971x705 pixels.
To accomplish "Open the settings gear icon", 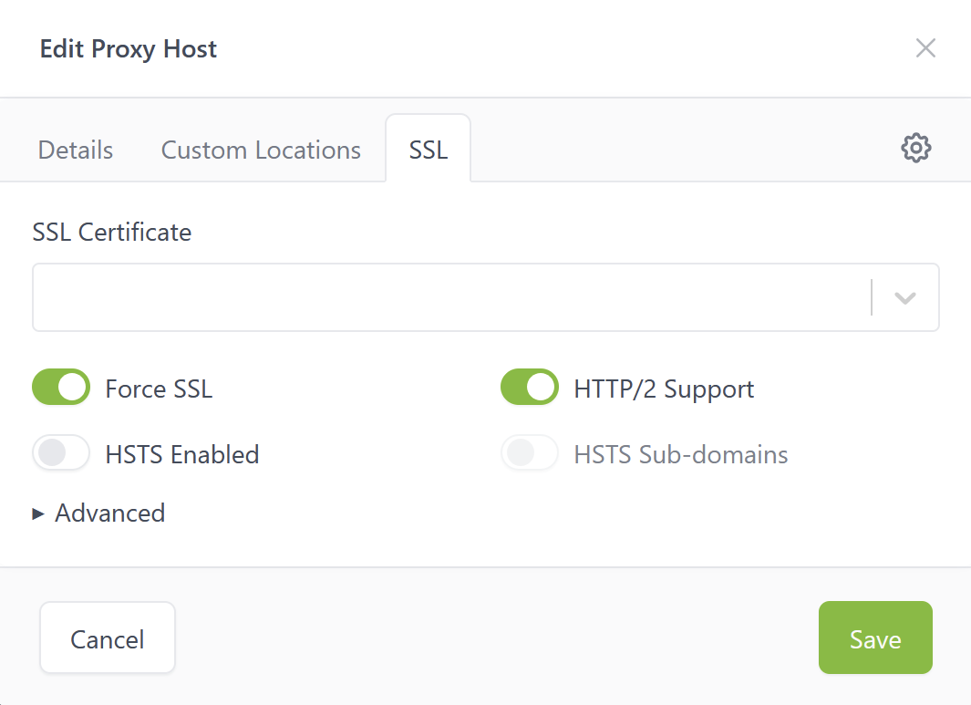I will [x=915, y=148].
